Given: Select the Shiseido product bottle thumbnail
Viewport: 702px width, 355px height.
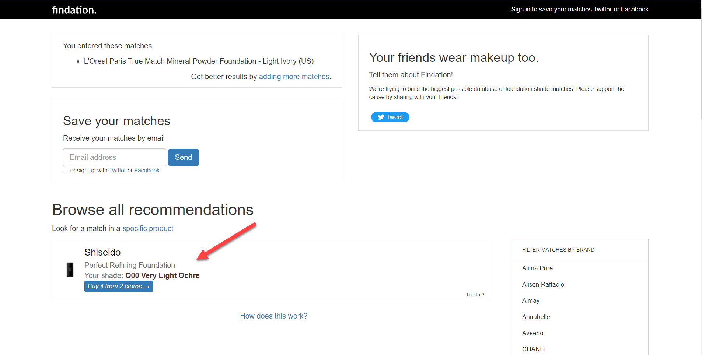Looking at the screenshot, I should point(70,270).
